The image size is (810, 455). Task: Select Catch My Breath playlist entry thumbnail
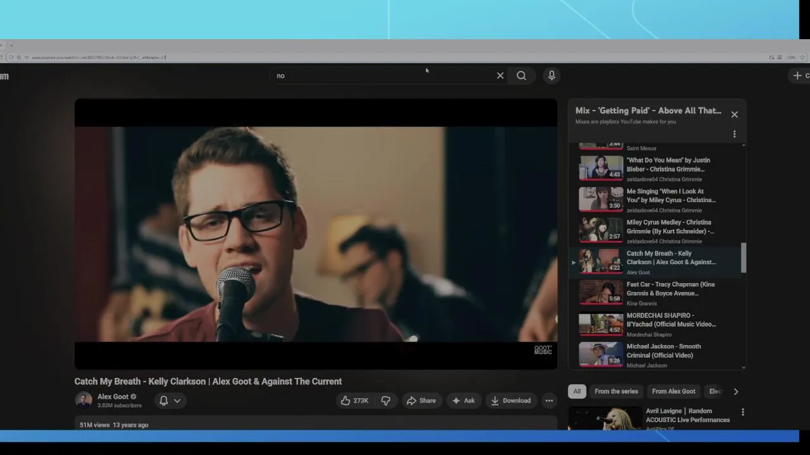(601, 261)
